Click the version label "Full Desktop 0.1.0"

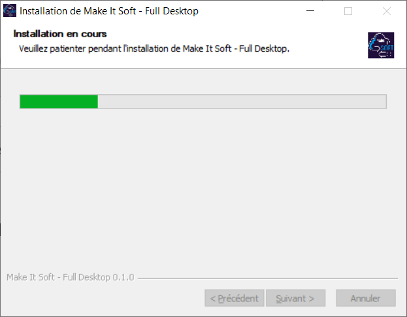(x=99, y=277)
